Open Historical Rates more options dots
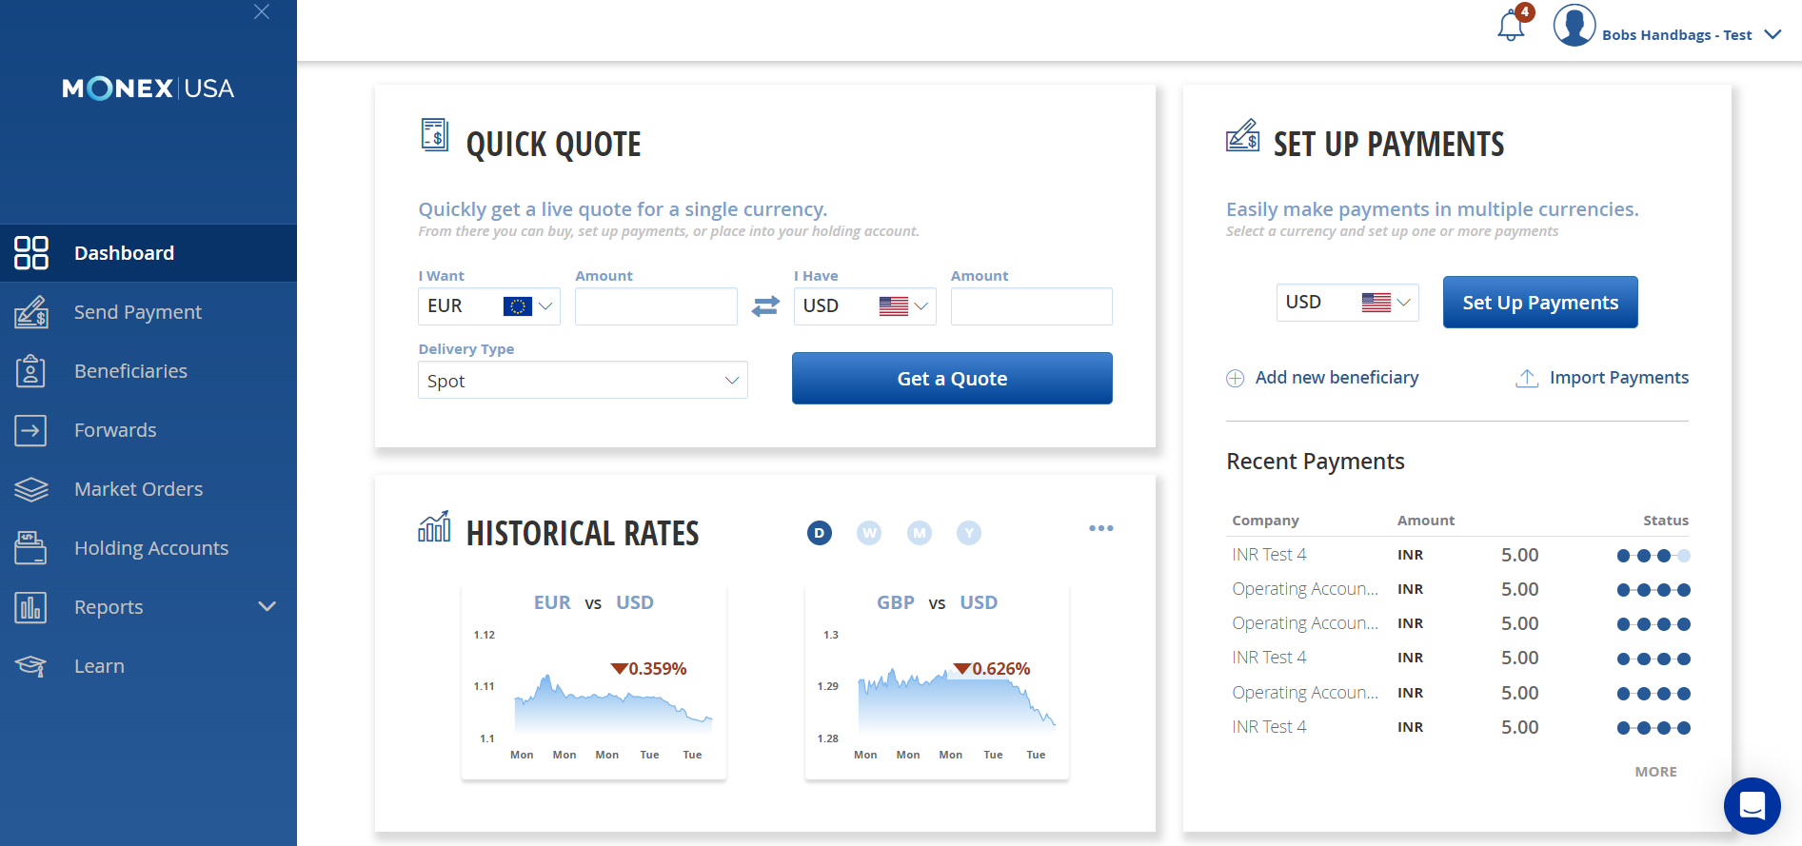The width and height of the screenshot is (1802, 846). click(x=1101, y=528)
